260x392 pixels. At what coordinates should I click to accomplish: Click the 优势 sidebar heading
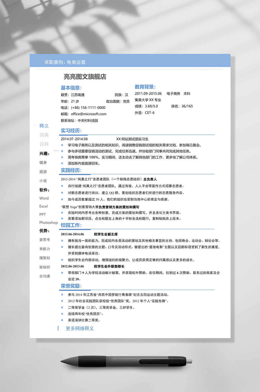44,231
